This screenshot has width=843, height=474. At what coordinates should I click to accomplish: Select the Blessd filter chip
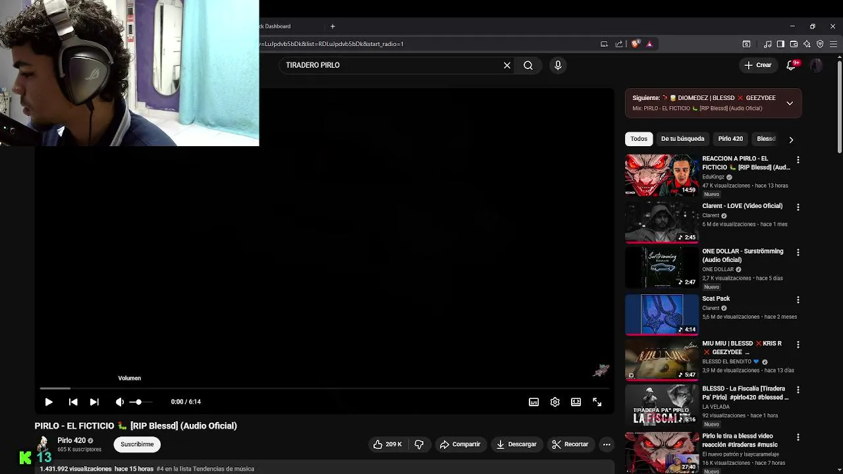766,139
